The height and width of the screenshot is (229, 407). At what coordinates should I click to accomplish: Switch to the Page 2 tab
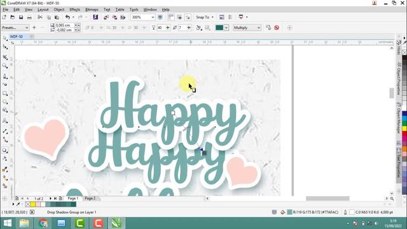point(90,198)
